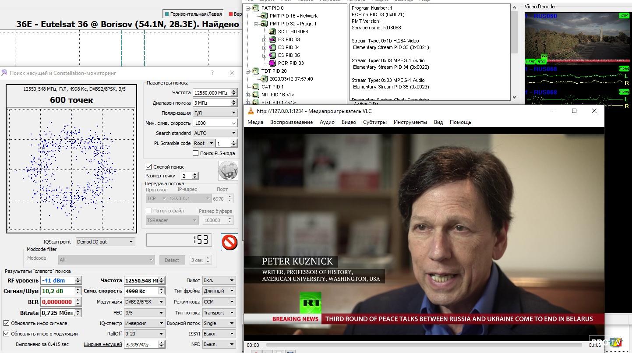This screenshot has width=632, height=353.
Task: Click the ES PID 34 audio speaker icon
Action: [272, 47]
